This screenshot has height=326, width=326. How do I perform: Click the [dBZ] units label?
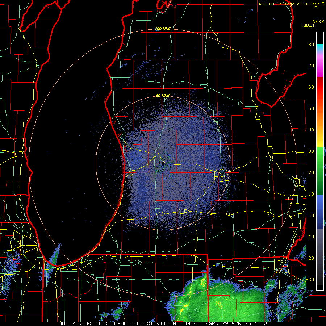click(x=308, y=25)
